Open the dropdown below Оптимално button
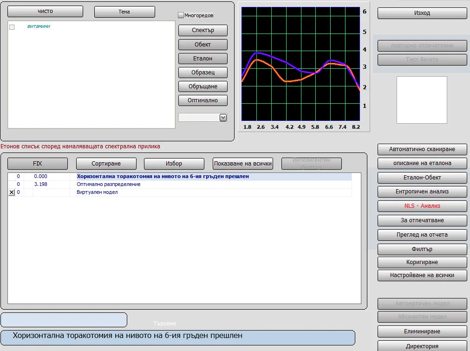Screen dimensions: 470x351 [x=223, y=118]
